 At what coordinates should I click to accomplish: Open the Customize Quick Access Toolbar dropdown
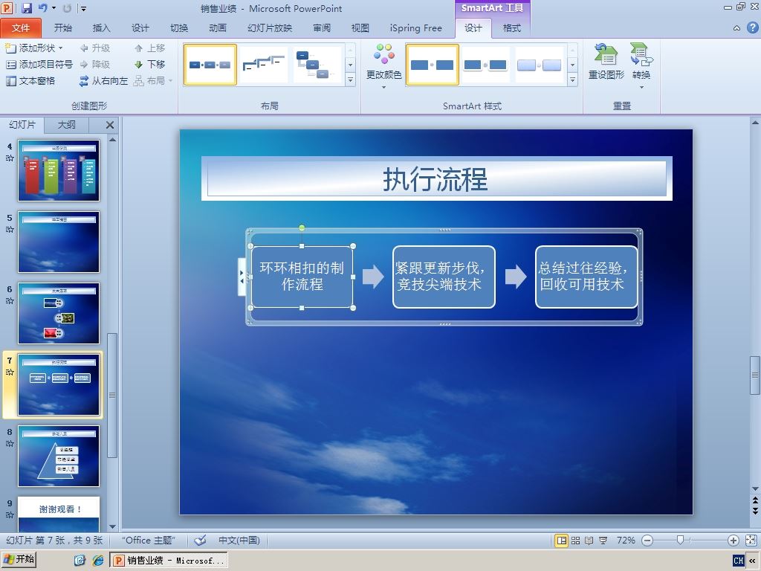click(x=83, y=8)
